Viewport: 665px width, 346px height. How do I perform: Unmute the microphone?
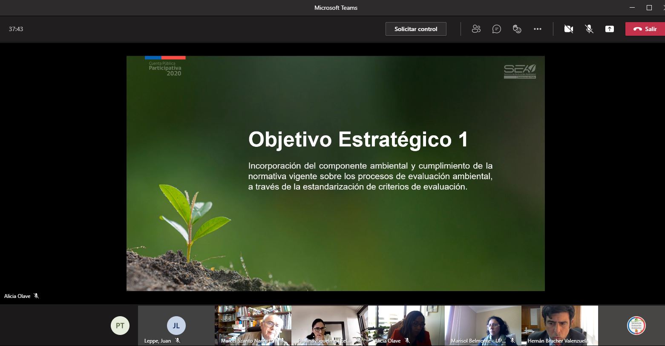[589, 29]
